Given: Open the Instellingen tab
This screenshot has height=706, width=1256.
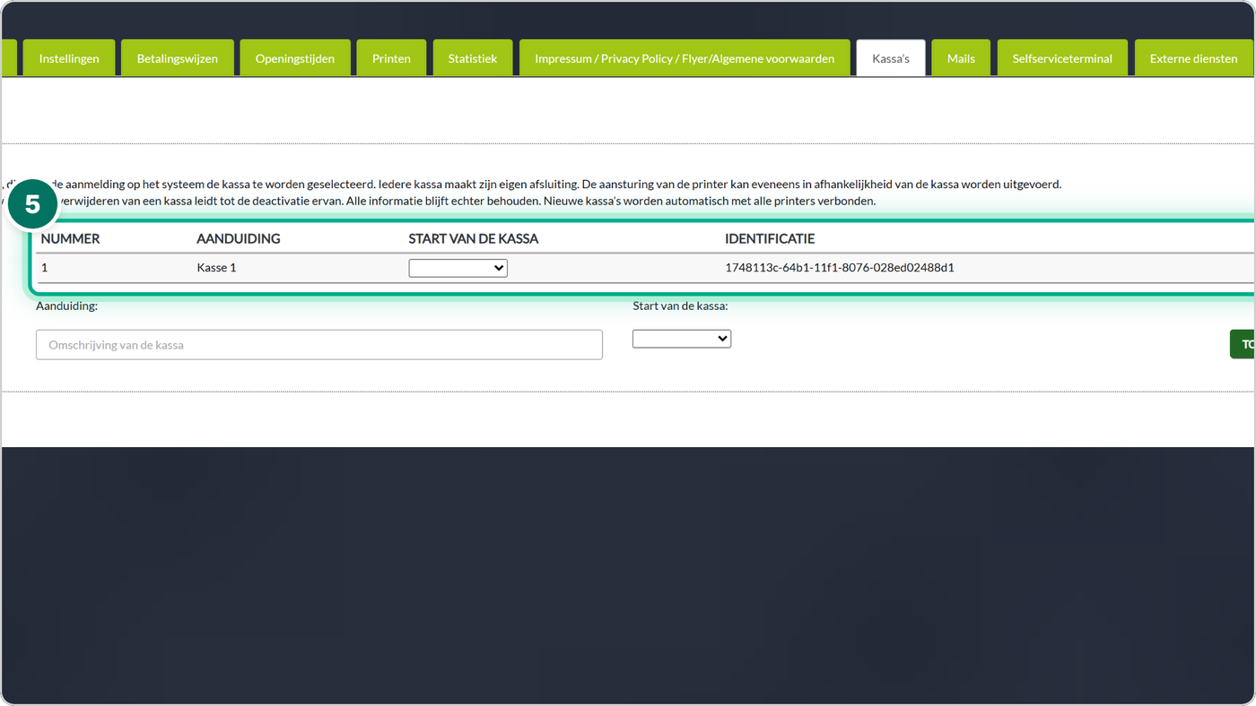Looking at the screenshot, I should (x=69, y=58).
